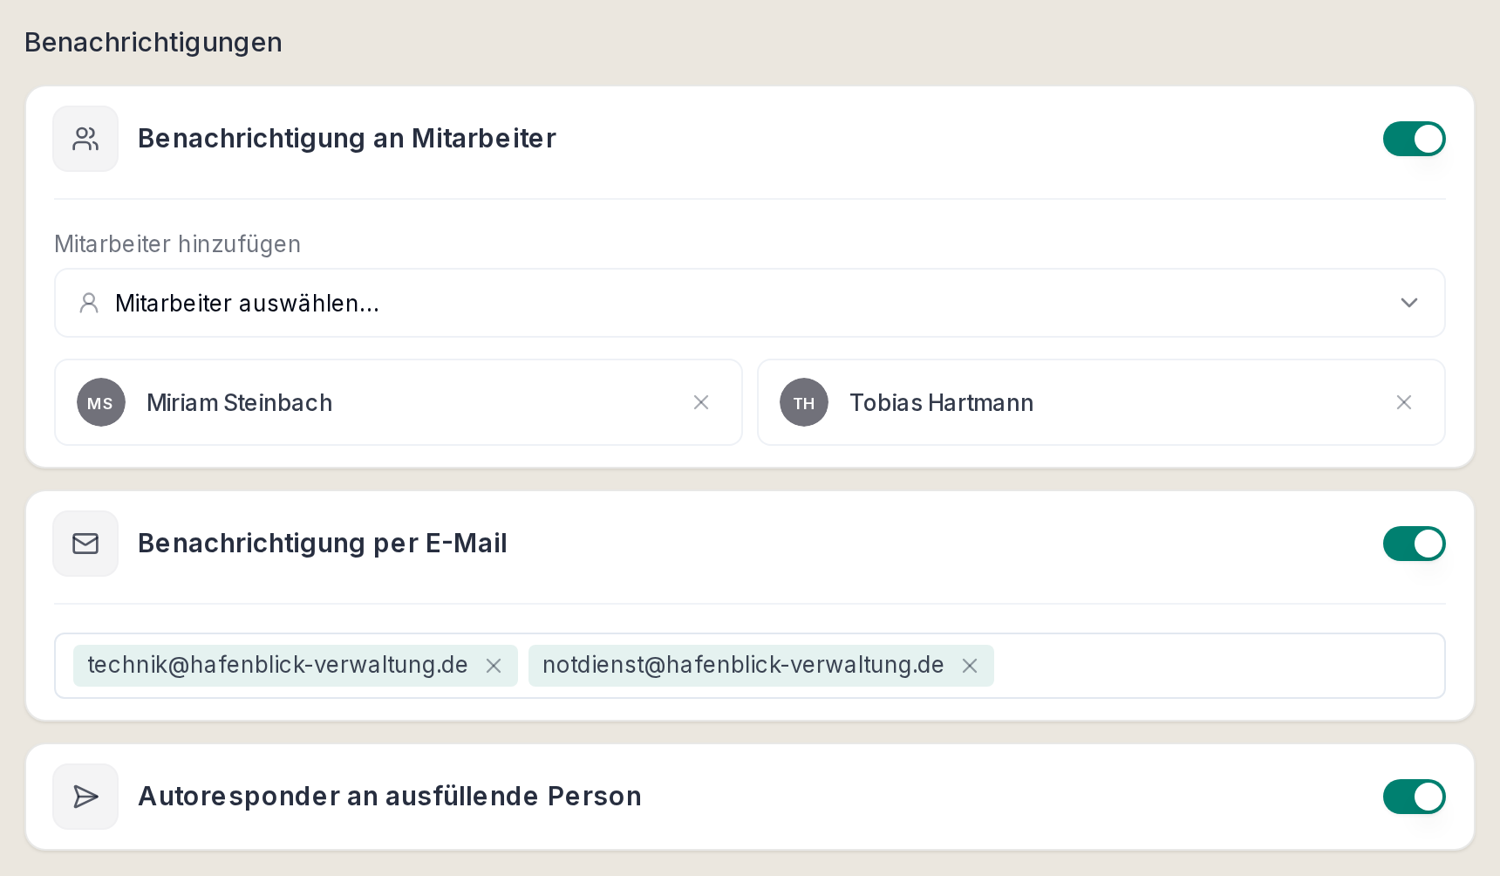Disable Benachrichtigung per E-Mail switch

[1415, 544]
